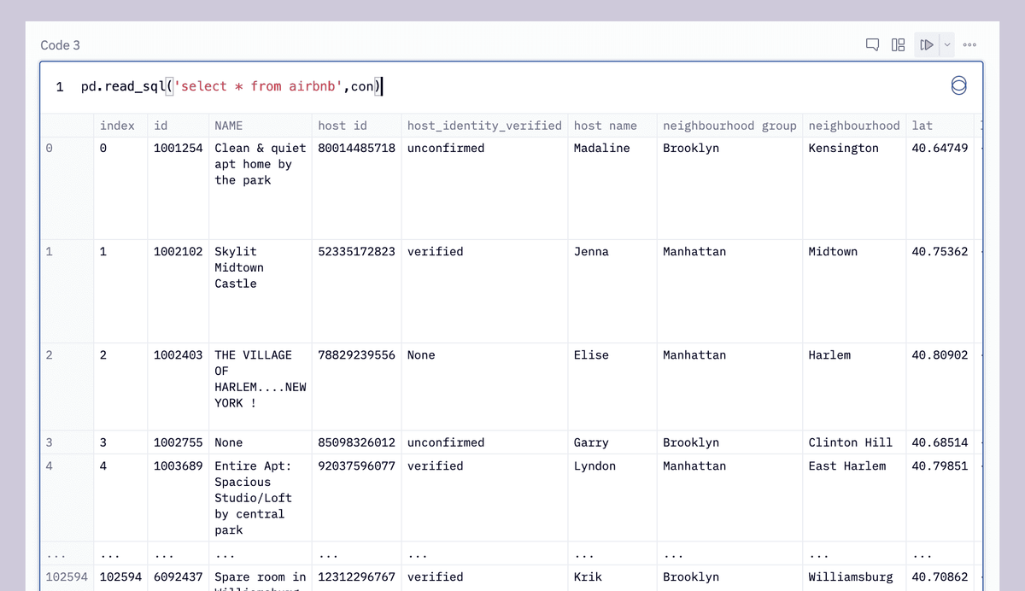Click host name Jenna
The width and height of the screenshot is (1025, 591).
click(591, 251)
